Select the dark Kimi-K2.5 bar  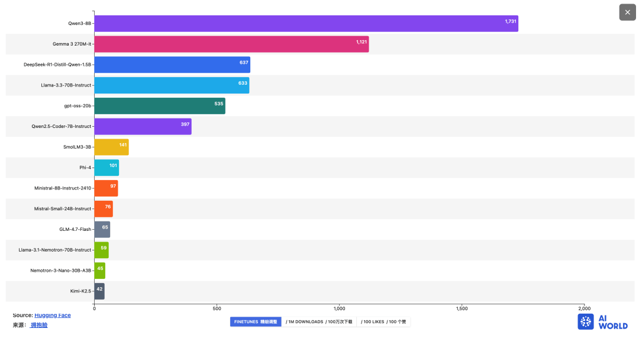pyautogui.click(x=99, y=291)
